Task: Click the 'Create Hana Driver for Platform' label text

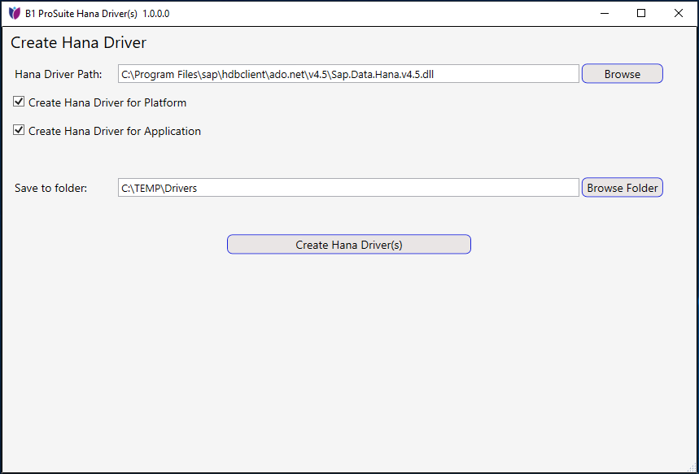Action: click(x=107, y=103)
